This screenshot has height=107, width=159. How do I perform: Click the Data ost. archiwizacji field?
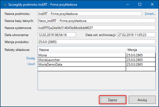tap(136, 35)
